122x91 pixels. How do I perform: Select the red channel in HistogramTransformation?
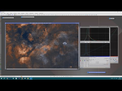pyautogui.click(x=81, y=61)
